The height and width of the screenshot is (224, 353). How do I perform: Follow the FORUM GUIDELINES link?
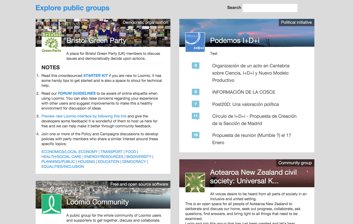click(76, 93)
